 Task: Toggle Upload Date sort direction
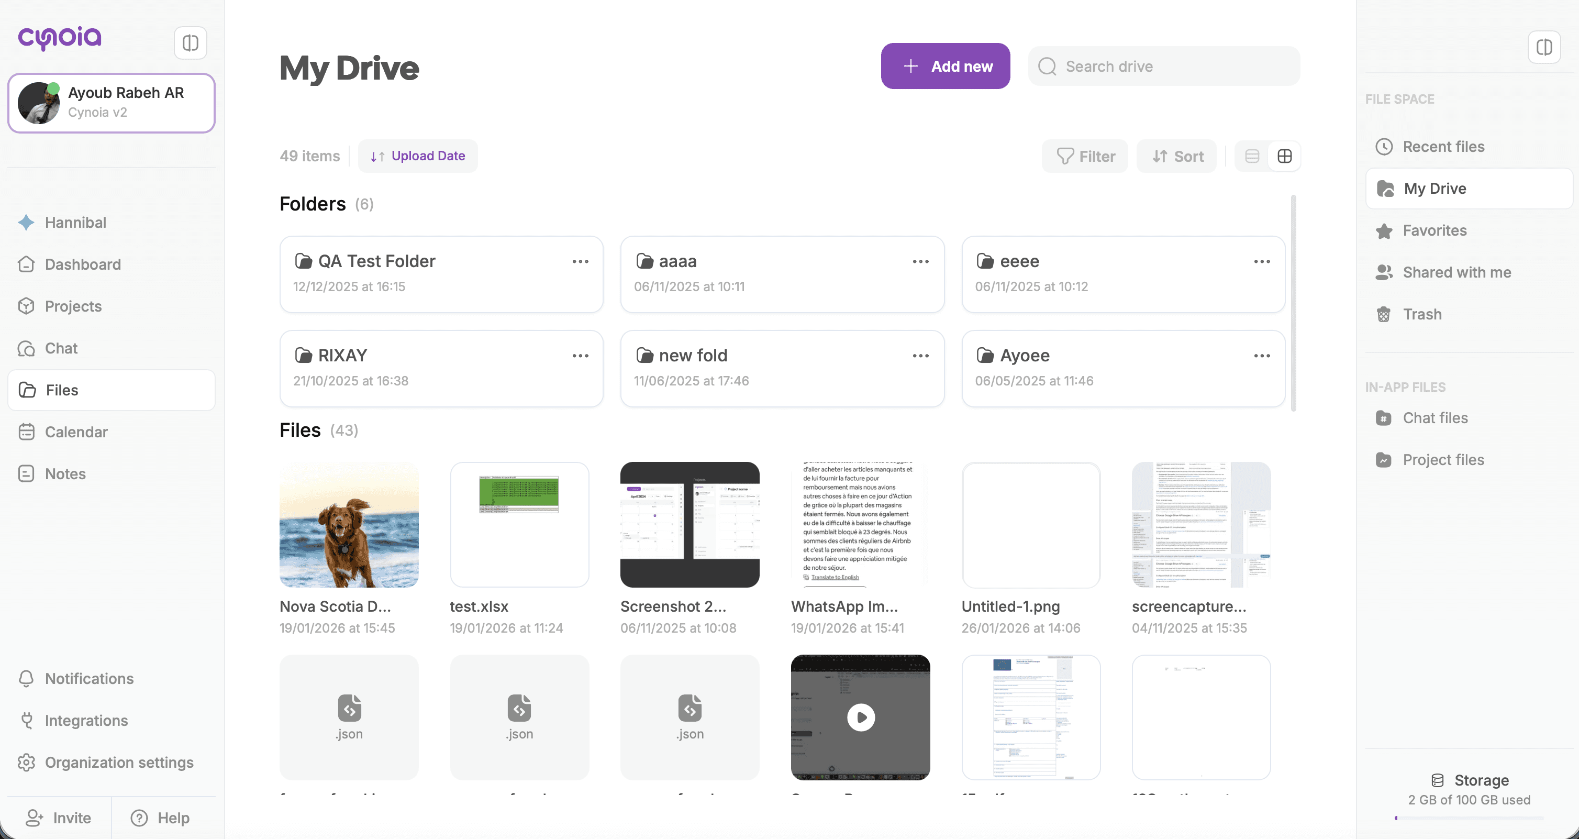pos(417,157)
